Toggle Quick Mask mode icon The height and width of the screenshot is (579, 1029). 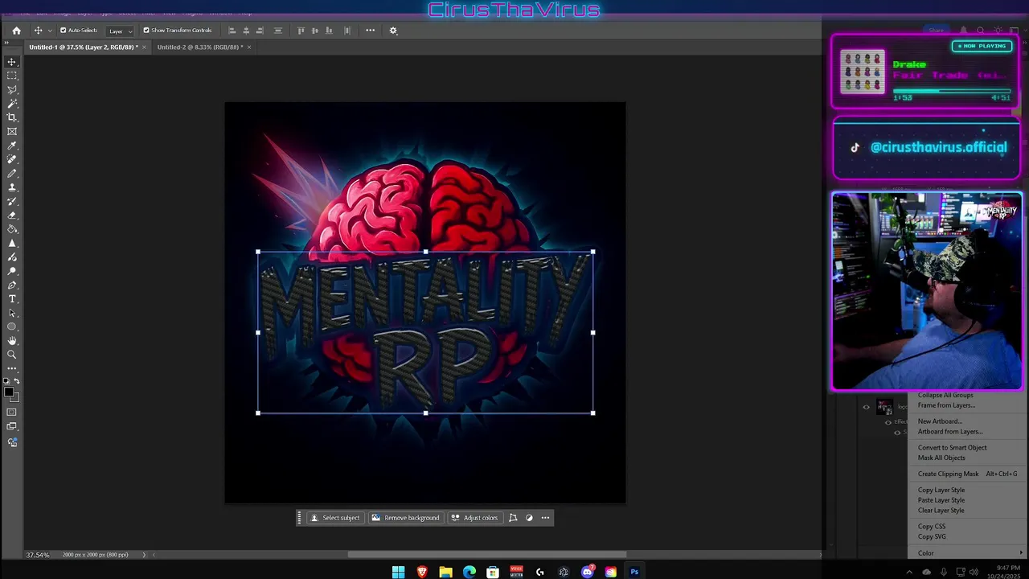click(x=12, y=413)
